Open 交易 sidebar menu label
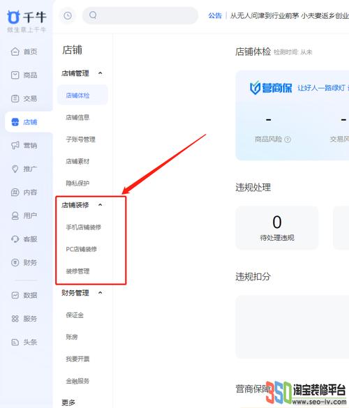This screenshot has height=408, width=349. (x=30, y=98)
